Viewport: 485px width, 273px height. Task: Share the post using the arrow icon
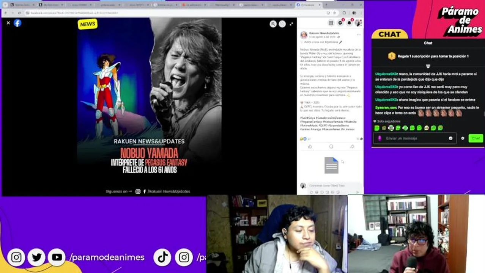352,146
